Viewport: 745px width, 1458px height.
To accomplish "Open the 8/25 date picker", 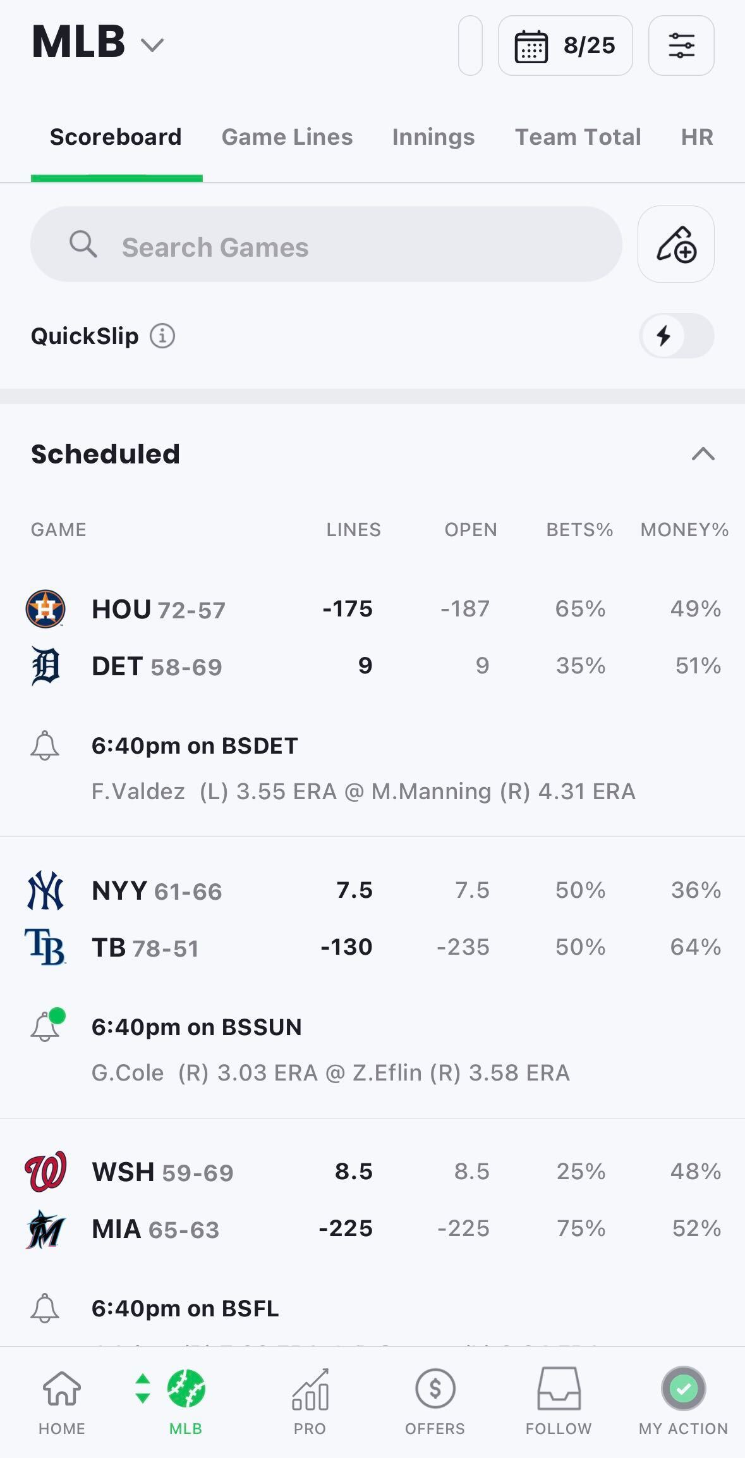I will 565,46.
